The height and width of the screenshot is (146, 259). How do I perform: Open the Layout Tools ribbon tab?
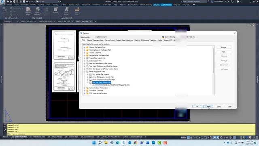point(166,5)
